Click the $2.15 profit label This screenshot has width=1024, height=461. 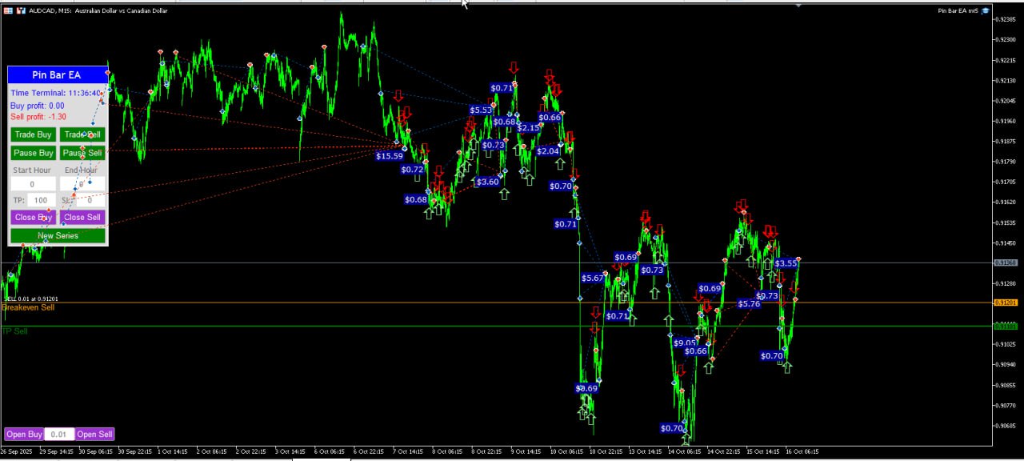tap(528, 128)
